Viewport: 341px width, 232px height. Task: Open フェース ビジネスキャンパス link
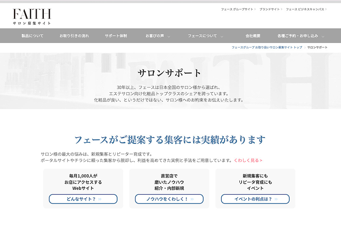click(x=305, y=9)
